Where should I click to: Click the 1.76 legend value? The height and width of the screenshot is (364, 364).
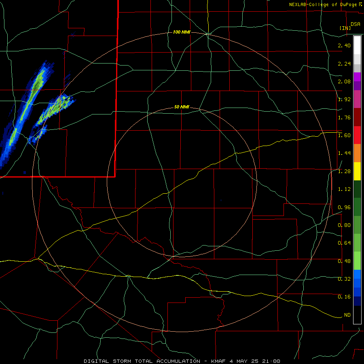344,117
